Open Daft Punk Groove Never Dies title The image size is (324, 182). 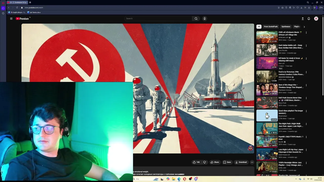(x=290, y=99)
